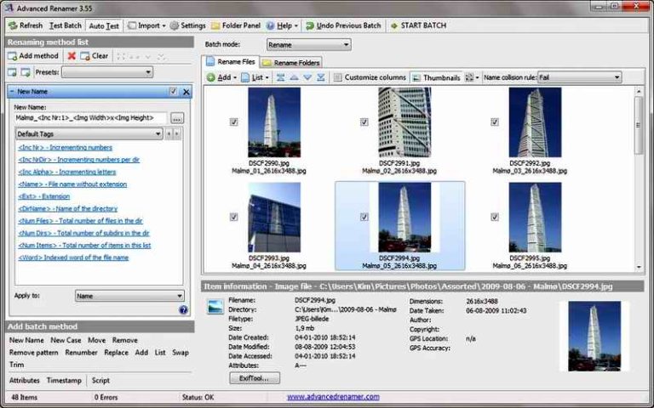This screenshot has width=654, height=408.
Task: Click the green Add files icon
Action: 210,77
